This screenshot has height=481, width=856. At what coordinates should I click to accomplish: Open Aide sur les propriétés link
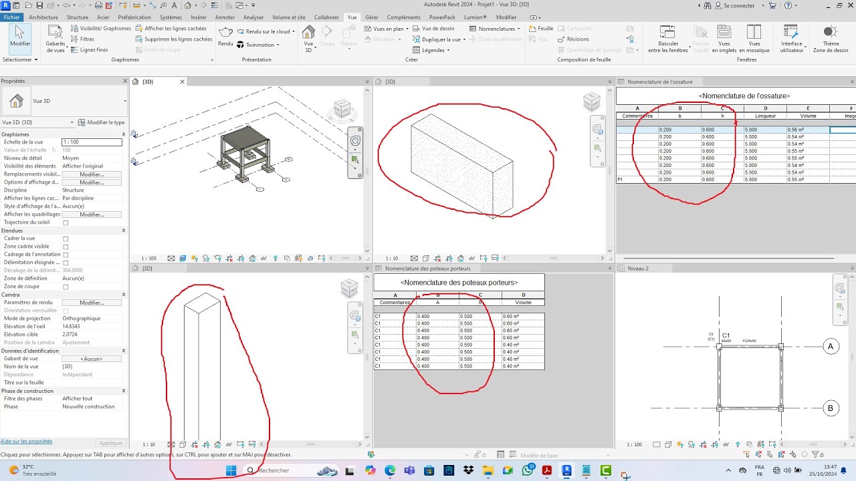point(26,442)
